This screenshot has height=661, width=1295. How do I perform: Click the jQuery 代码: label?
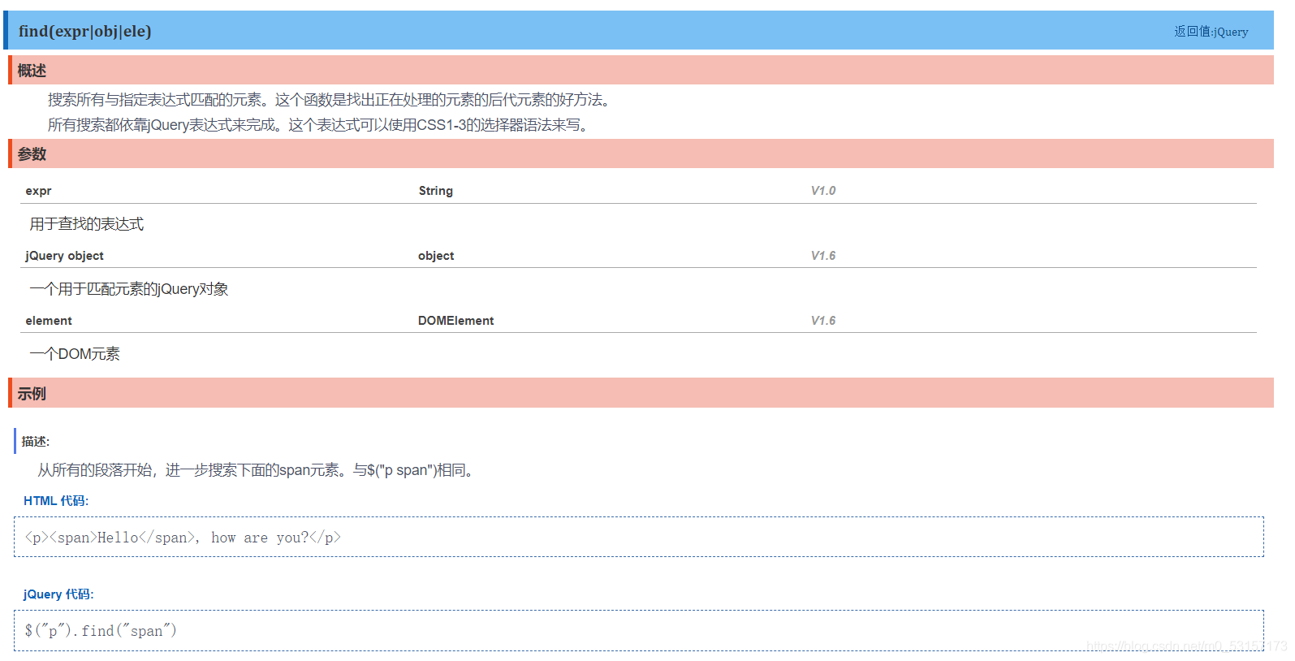tap(58, 594)
